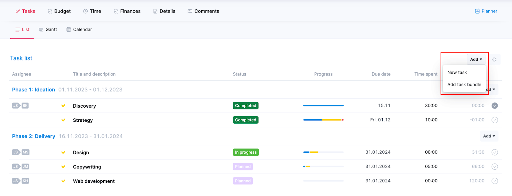
Task: Click Strategy priority chevron icon
Action: [63, 120]
